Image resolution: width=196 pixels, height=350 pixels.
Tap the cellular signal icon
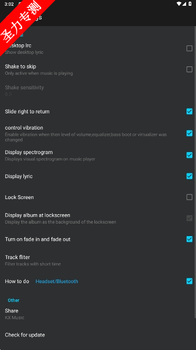pyautogui.click(x=184, y=4)
